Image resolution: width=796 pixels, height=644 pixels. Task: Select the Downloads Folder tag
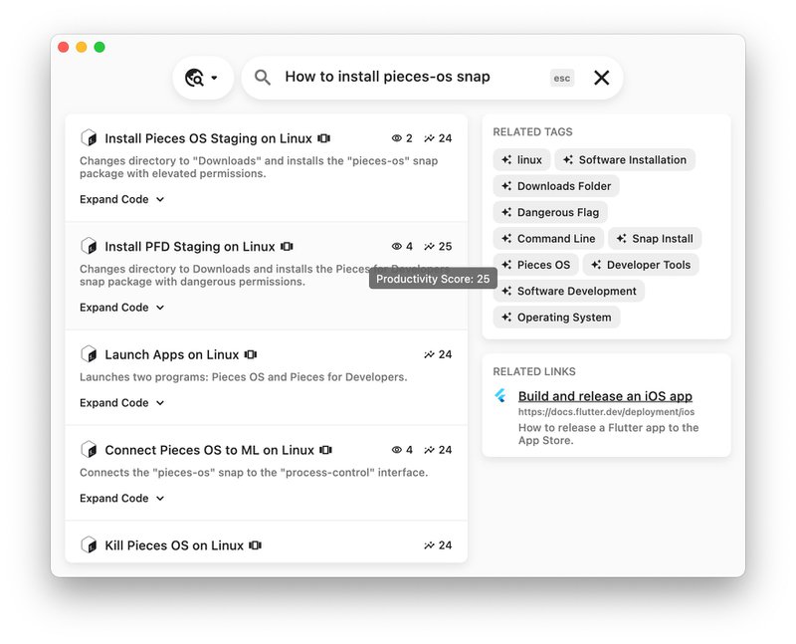pos(556,186)
